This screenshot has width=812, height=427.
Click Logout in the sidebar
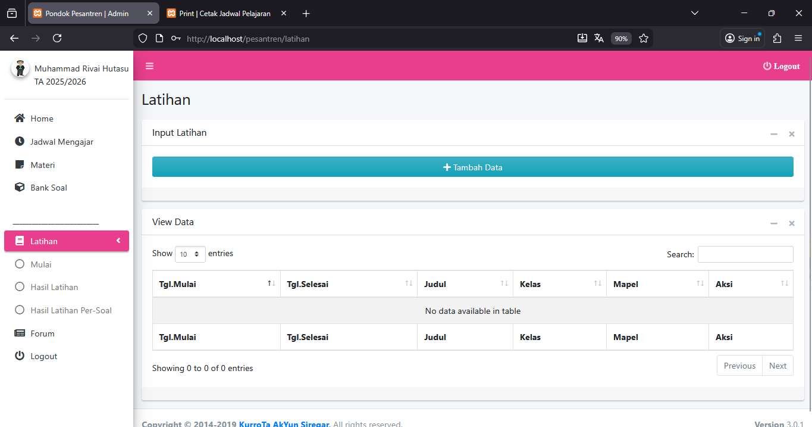[43, 356]
